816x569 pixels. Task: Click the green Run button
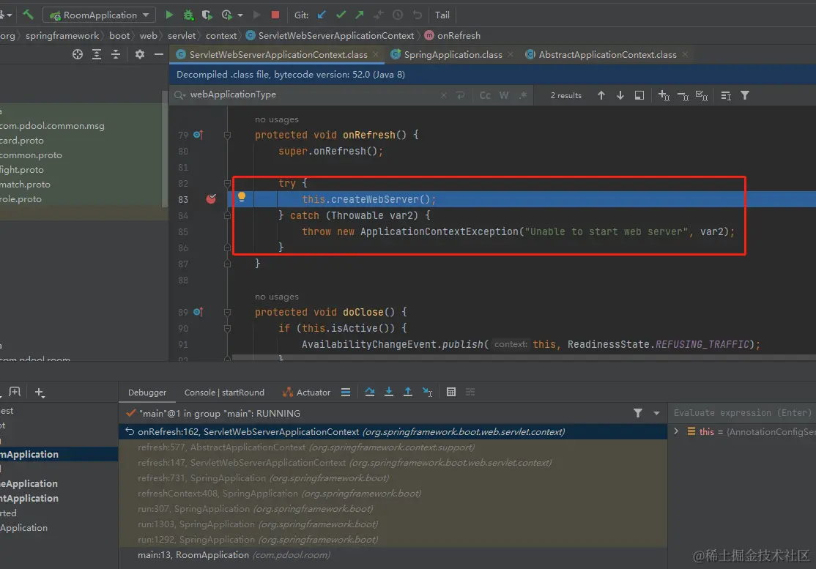pyautogui.click(x=169, y=15)
